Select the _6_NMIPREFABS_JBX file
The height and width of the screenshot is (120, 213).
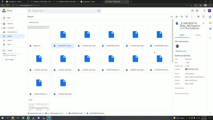tap(159, 37)
